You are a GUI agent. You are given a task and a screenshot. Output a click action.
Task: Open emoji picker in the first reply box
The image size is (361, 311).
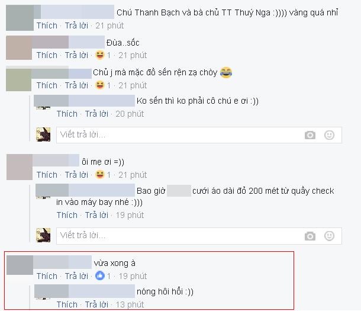(329, 135)
